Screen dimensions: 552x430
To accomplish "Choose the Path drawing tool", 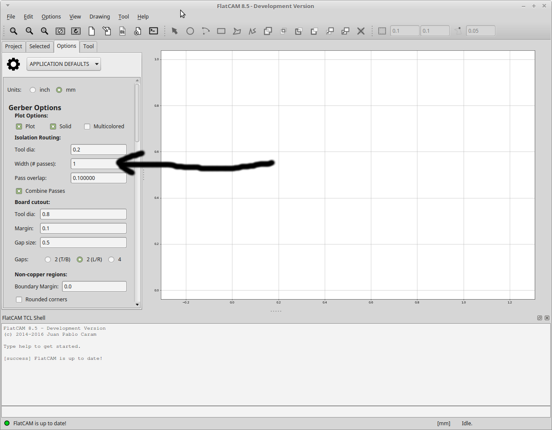I will [252, 31].
